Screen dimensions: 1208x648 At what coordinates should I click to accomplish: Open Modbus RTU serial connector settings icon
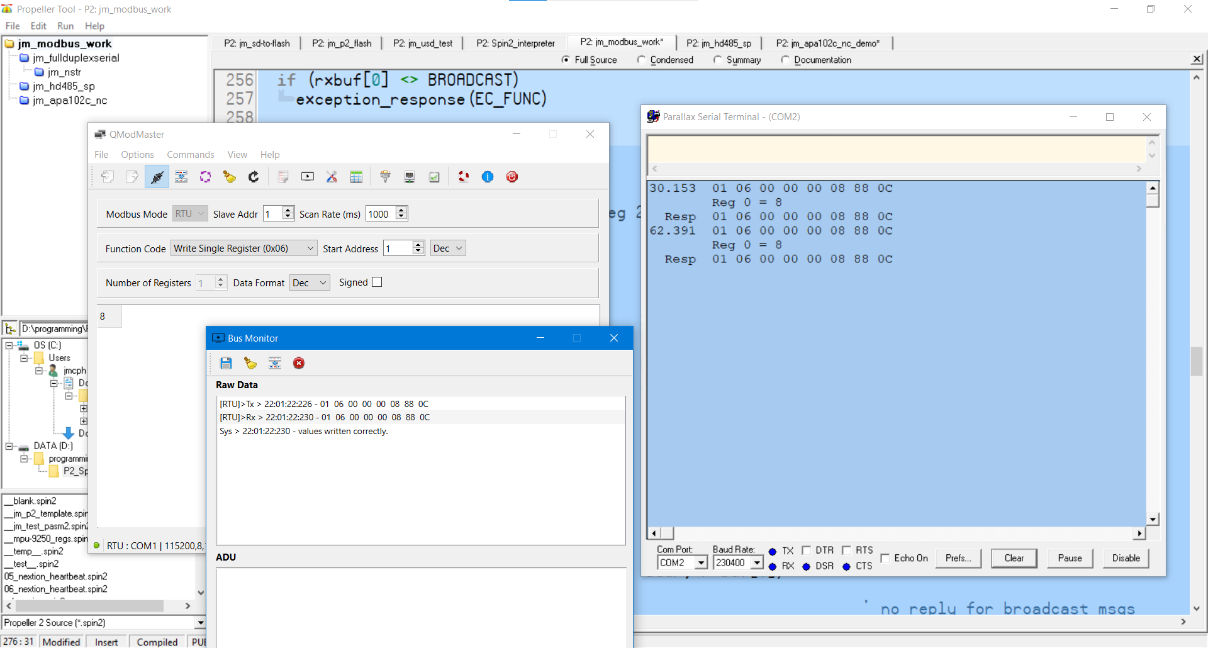[x=385, y=177]
